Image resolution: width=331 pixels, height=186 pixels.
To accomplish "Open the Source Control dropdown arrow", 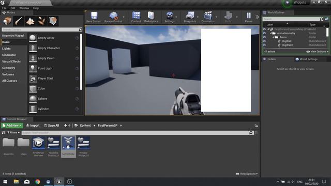I will point(124,17).
